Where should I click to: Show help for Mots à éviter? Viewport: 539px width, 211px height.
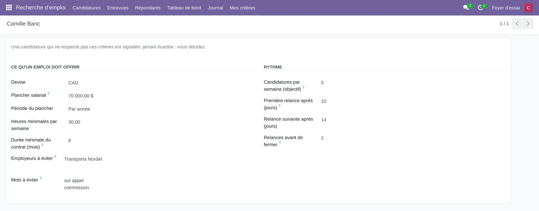pos(40,178)
